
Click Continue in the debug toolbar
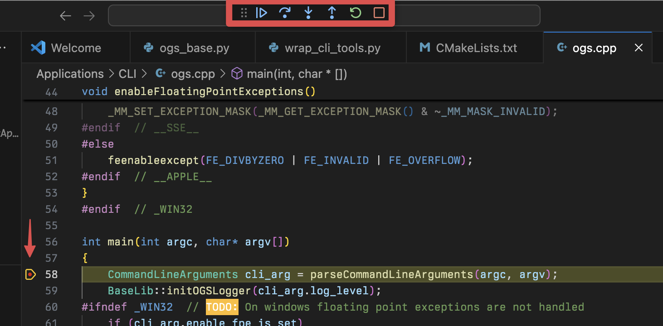pyautogui.click(x=262, y=13)
